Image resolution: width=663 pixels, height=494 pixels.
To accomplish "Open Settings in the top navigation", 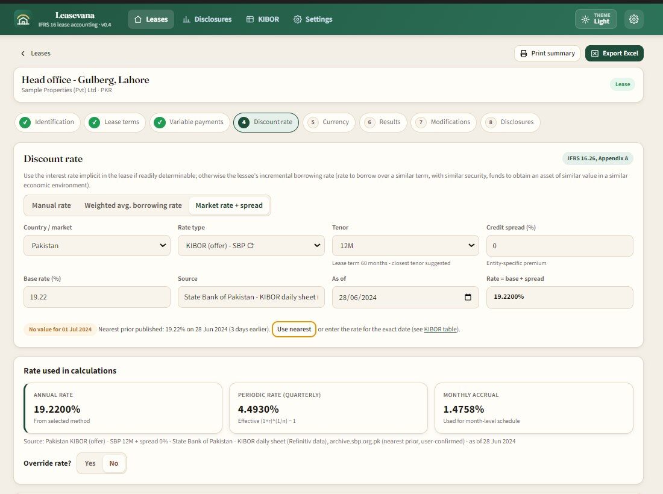I will (x=313, y=19).
